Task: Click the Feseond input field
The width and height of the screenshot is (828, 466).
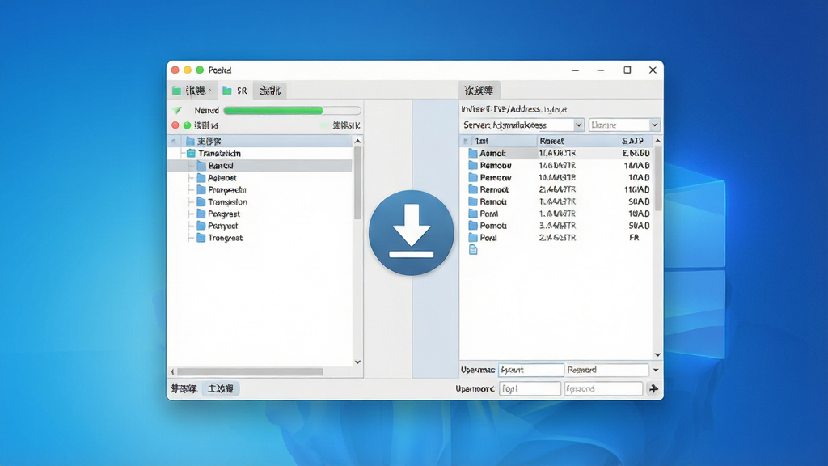Action: point(603,389)
